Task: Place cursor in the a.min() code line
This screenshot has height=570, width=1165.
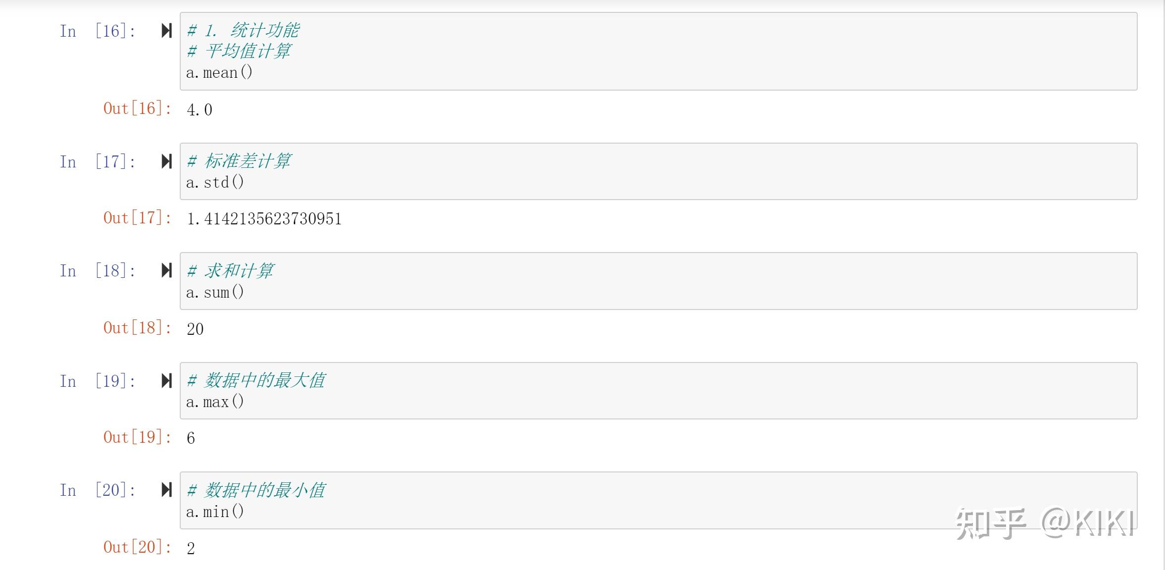Action: click(x=215, y=512)
